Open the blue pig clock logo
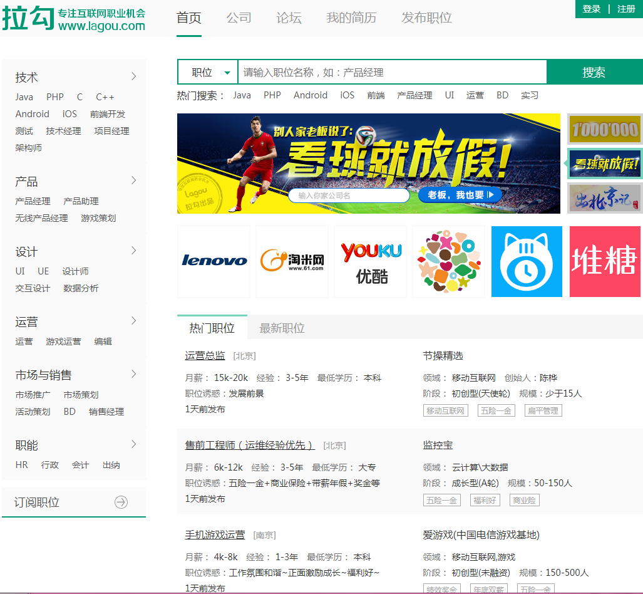The image size is (643, 594). click(527, 261)
